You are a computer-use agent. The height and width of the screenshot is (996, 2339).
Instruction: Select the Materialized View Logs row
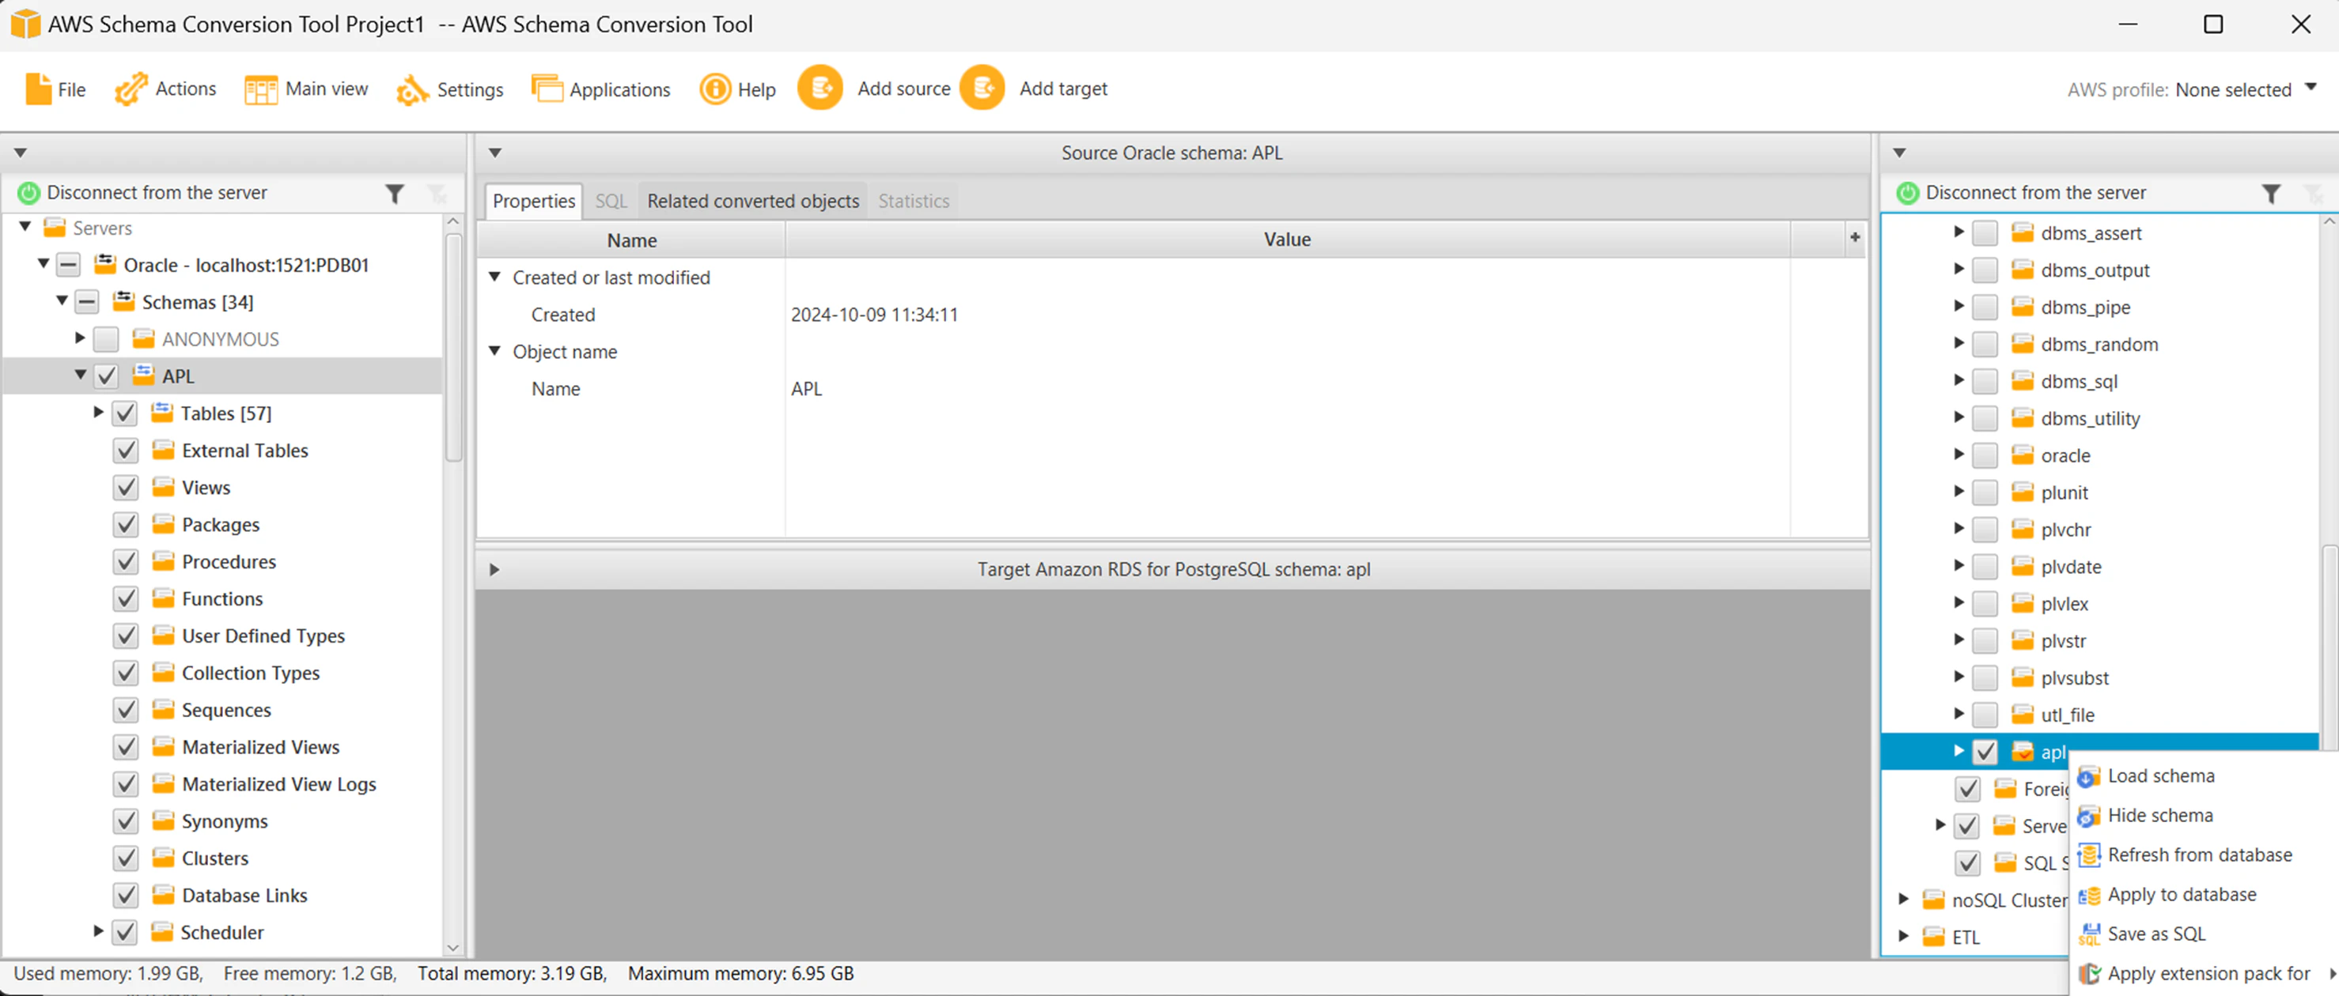[278, 785]
